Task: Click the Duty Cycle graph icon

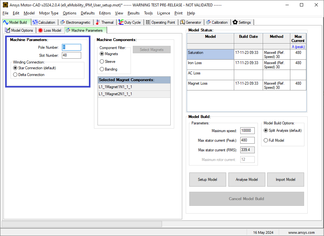Action: [x=121, y=22]
